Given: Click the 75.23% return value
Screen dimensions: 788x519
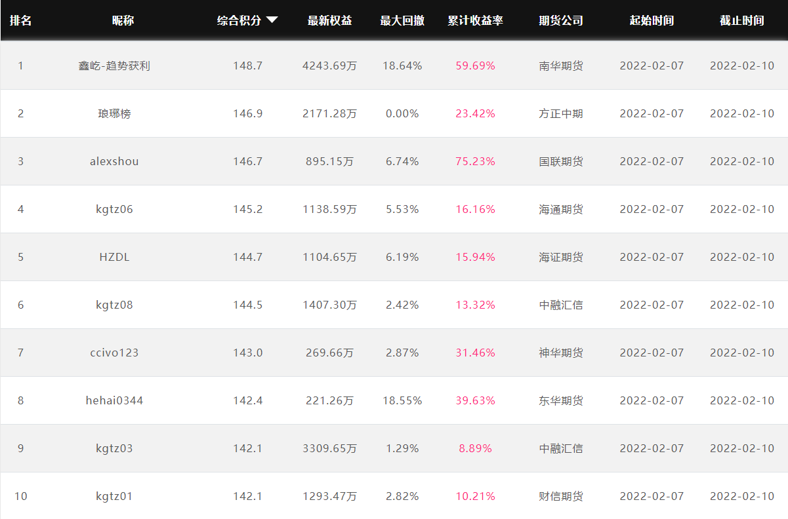Looking at the screenshot, I should tap(476, 161).
